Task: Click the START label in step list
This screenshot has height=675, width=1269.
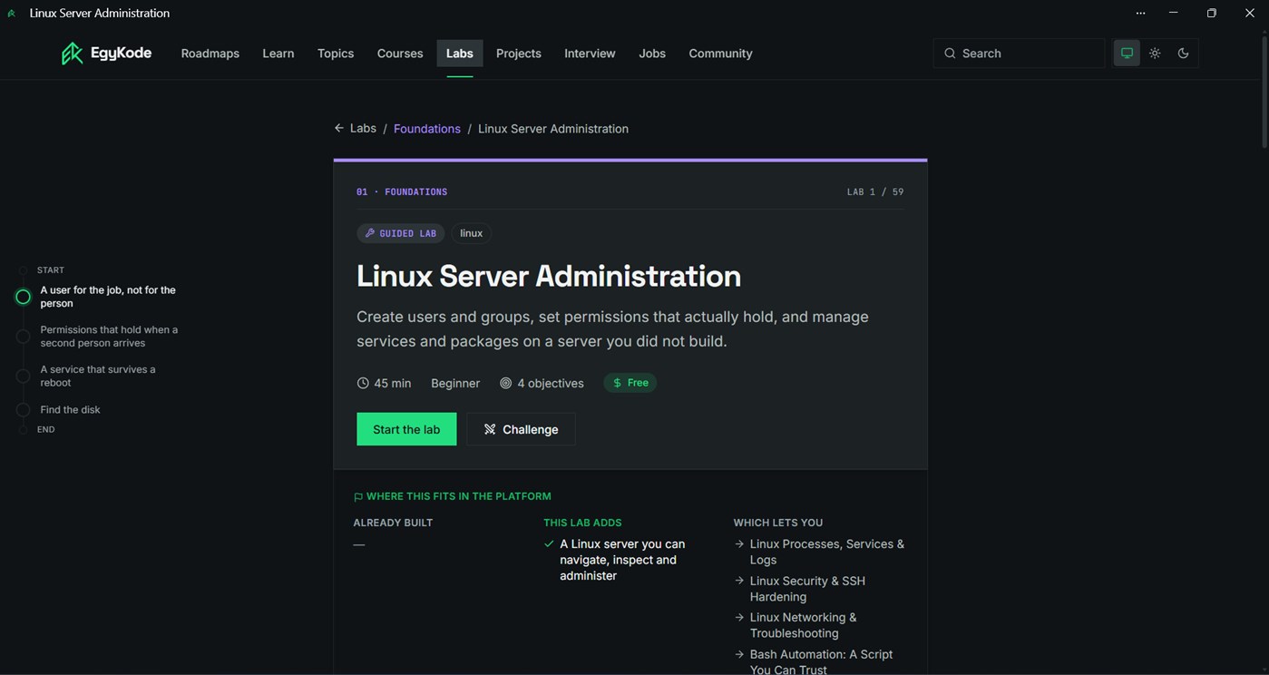Action: (x=51, y=270)
